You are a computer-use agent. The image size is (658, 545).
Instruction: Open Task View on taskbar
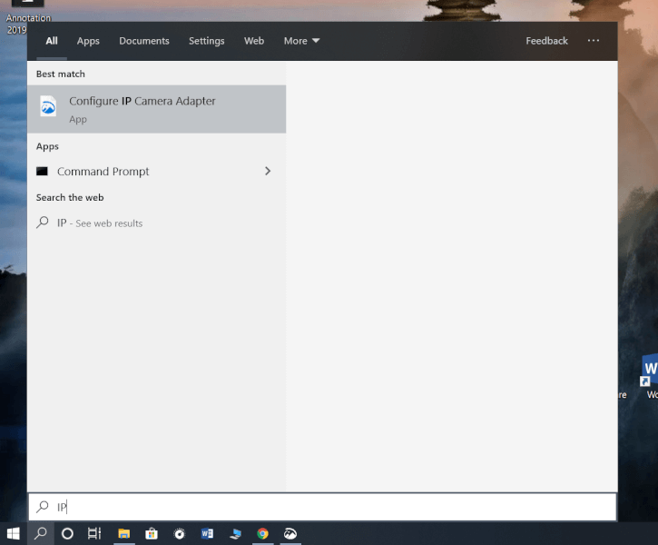94,534
